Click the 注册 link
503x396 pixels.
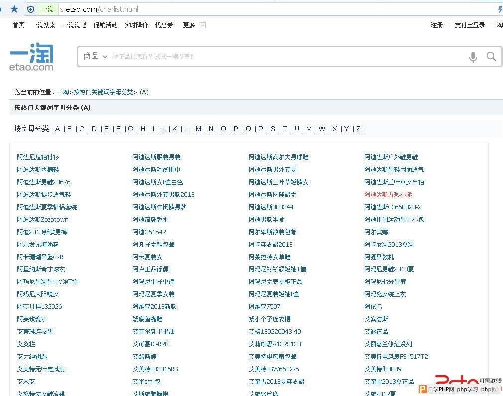pyautogui.click(x=437, y=25)
